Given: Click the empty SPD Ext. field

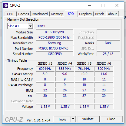Looking at the screenshot, I should coord(108,48).
